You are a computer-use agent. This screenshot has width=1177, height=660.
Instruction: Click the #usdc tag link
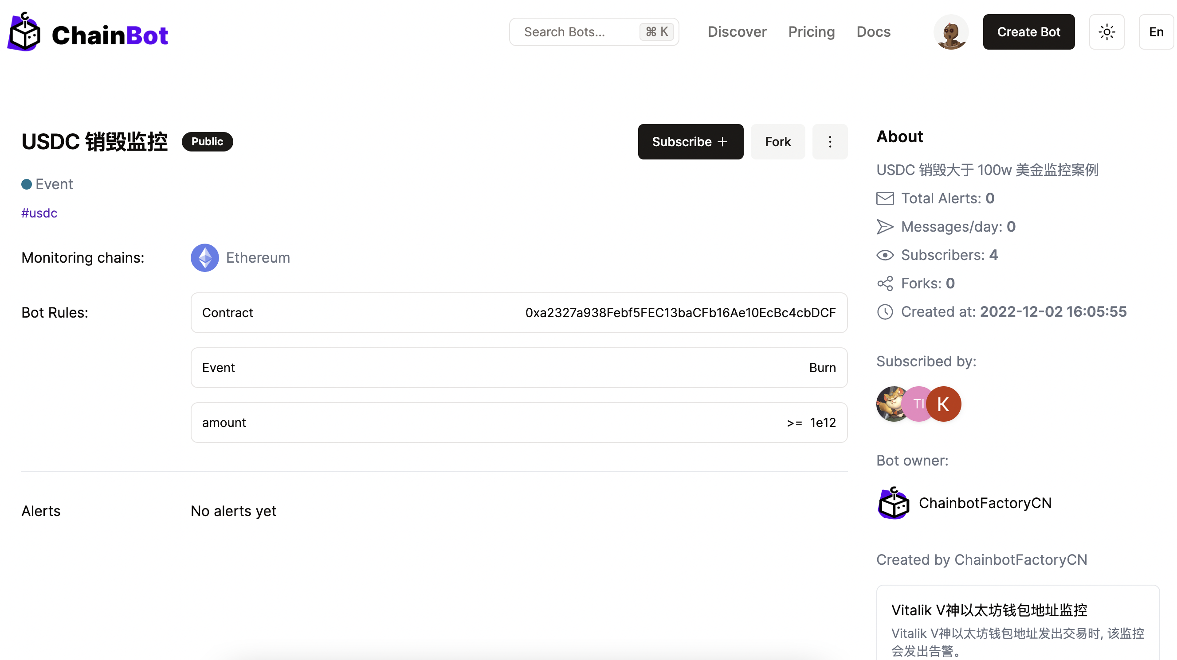[x=39, y=213]
